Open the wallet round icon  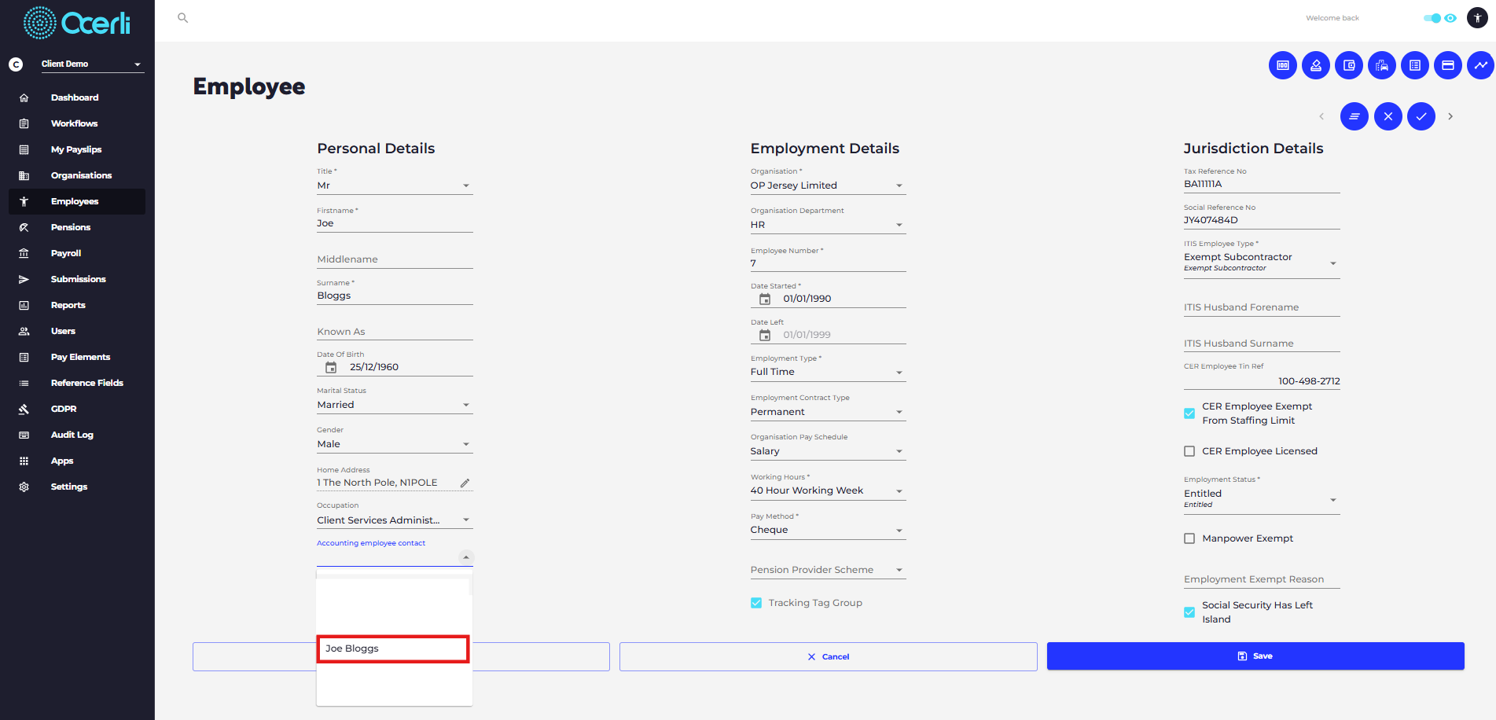(x=1349, y=65)
